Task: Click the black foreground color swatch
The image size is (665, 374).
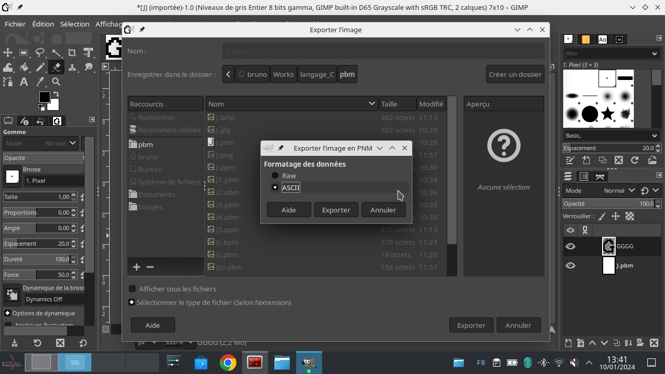Action: (x=44, y=97)
